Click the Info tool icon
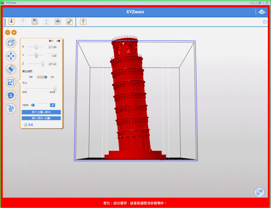Viewport: 271px width, 208px height. coord(11,95)
